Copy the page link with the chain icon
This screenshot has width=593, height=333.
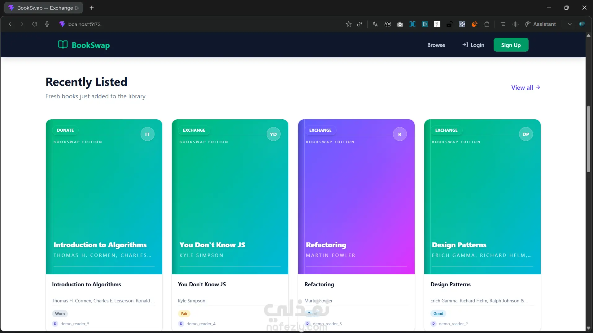point(360,24)
